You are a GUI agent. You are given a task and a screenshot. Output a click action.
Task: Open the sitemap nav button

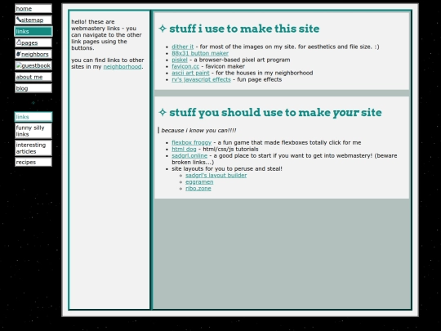pos(33,20)
